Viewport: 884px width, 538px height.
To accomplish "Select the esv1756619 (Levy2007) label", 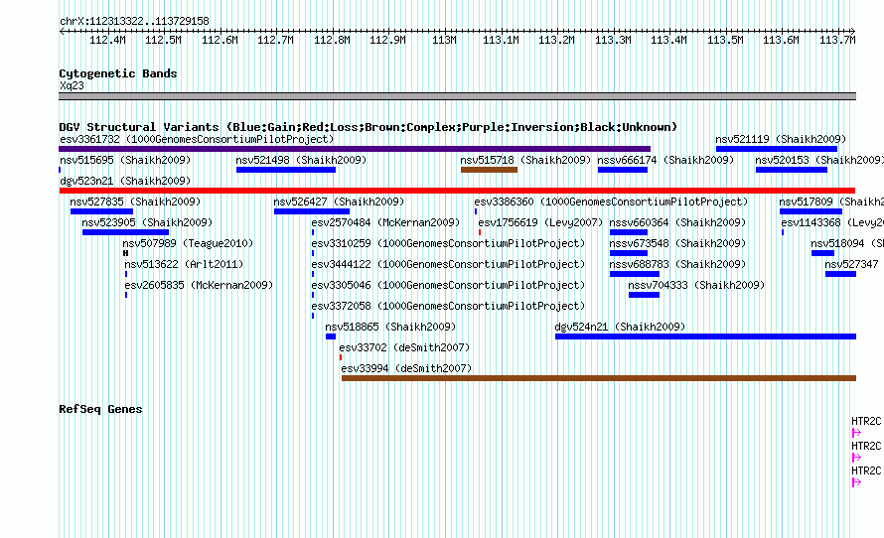I will click(x=540, y=222).
